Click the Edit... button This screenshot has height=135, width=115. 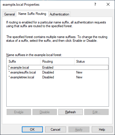[x=96, y=112]
